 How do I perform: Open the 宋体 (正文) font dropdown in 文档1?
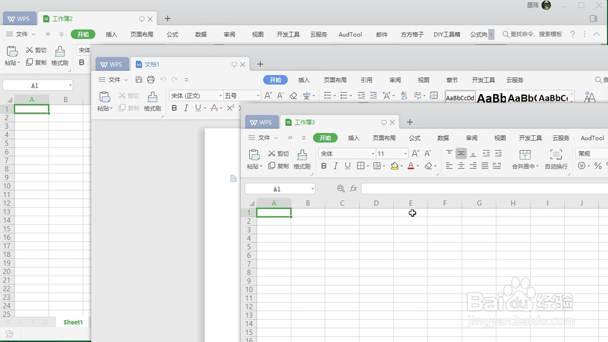point(220,95)
